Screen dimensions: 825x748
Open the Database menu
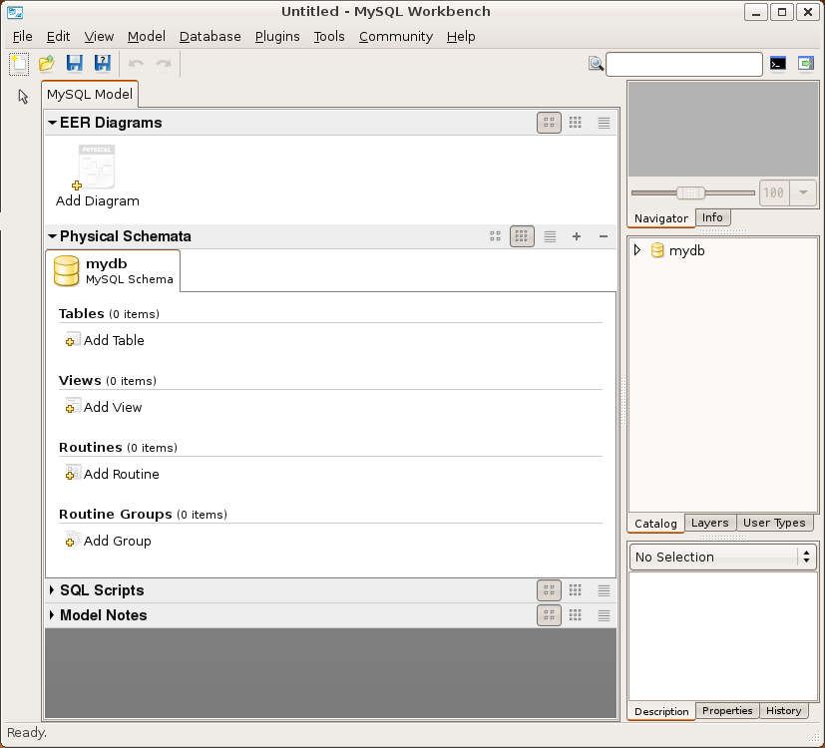(x=209, y=36)
